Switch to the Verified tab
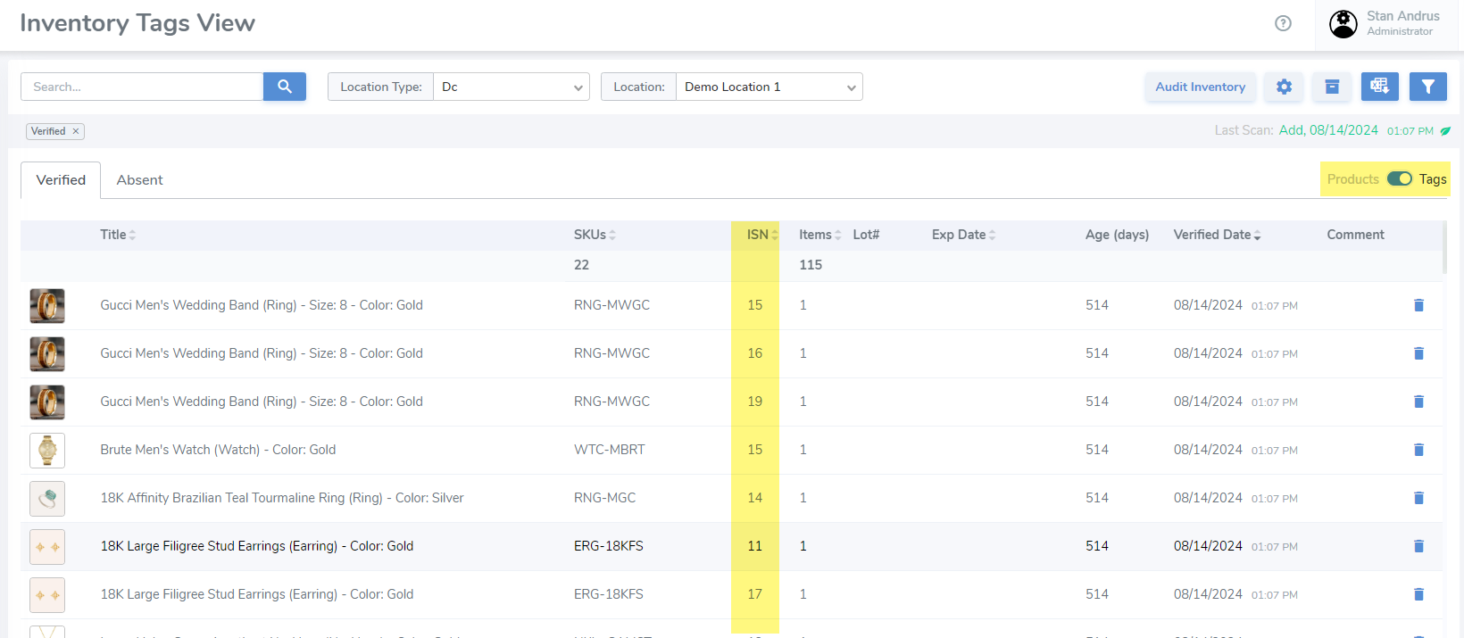 coord(61,180)
